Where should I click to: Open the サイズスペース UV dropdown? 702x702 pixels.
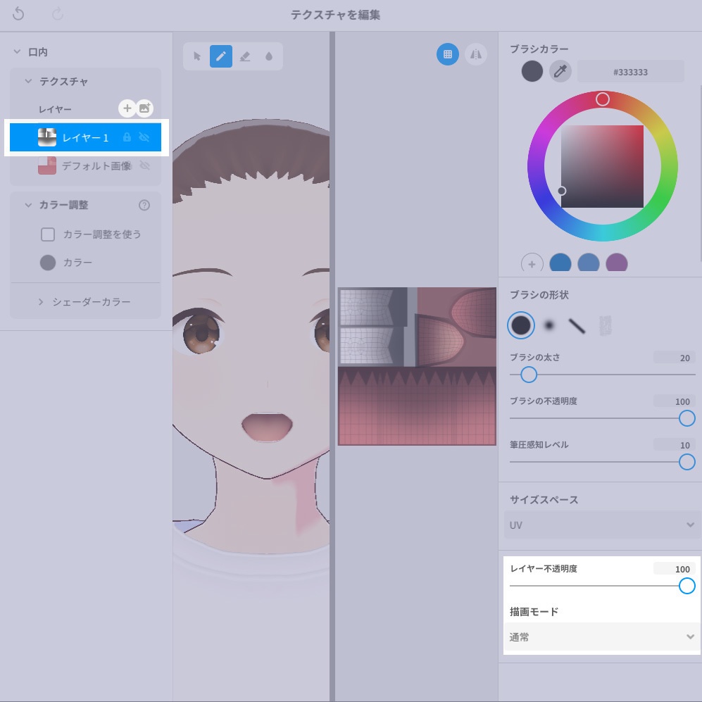pos(601,525)
